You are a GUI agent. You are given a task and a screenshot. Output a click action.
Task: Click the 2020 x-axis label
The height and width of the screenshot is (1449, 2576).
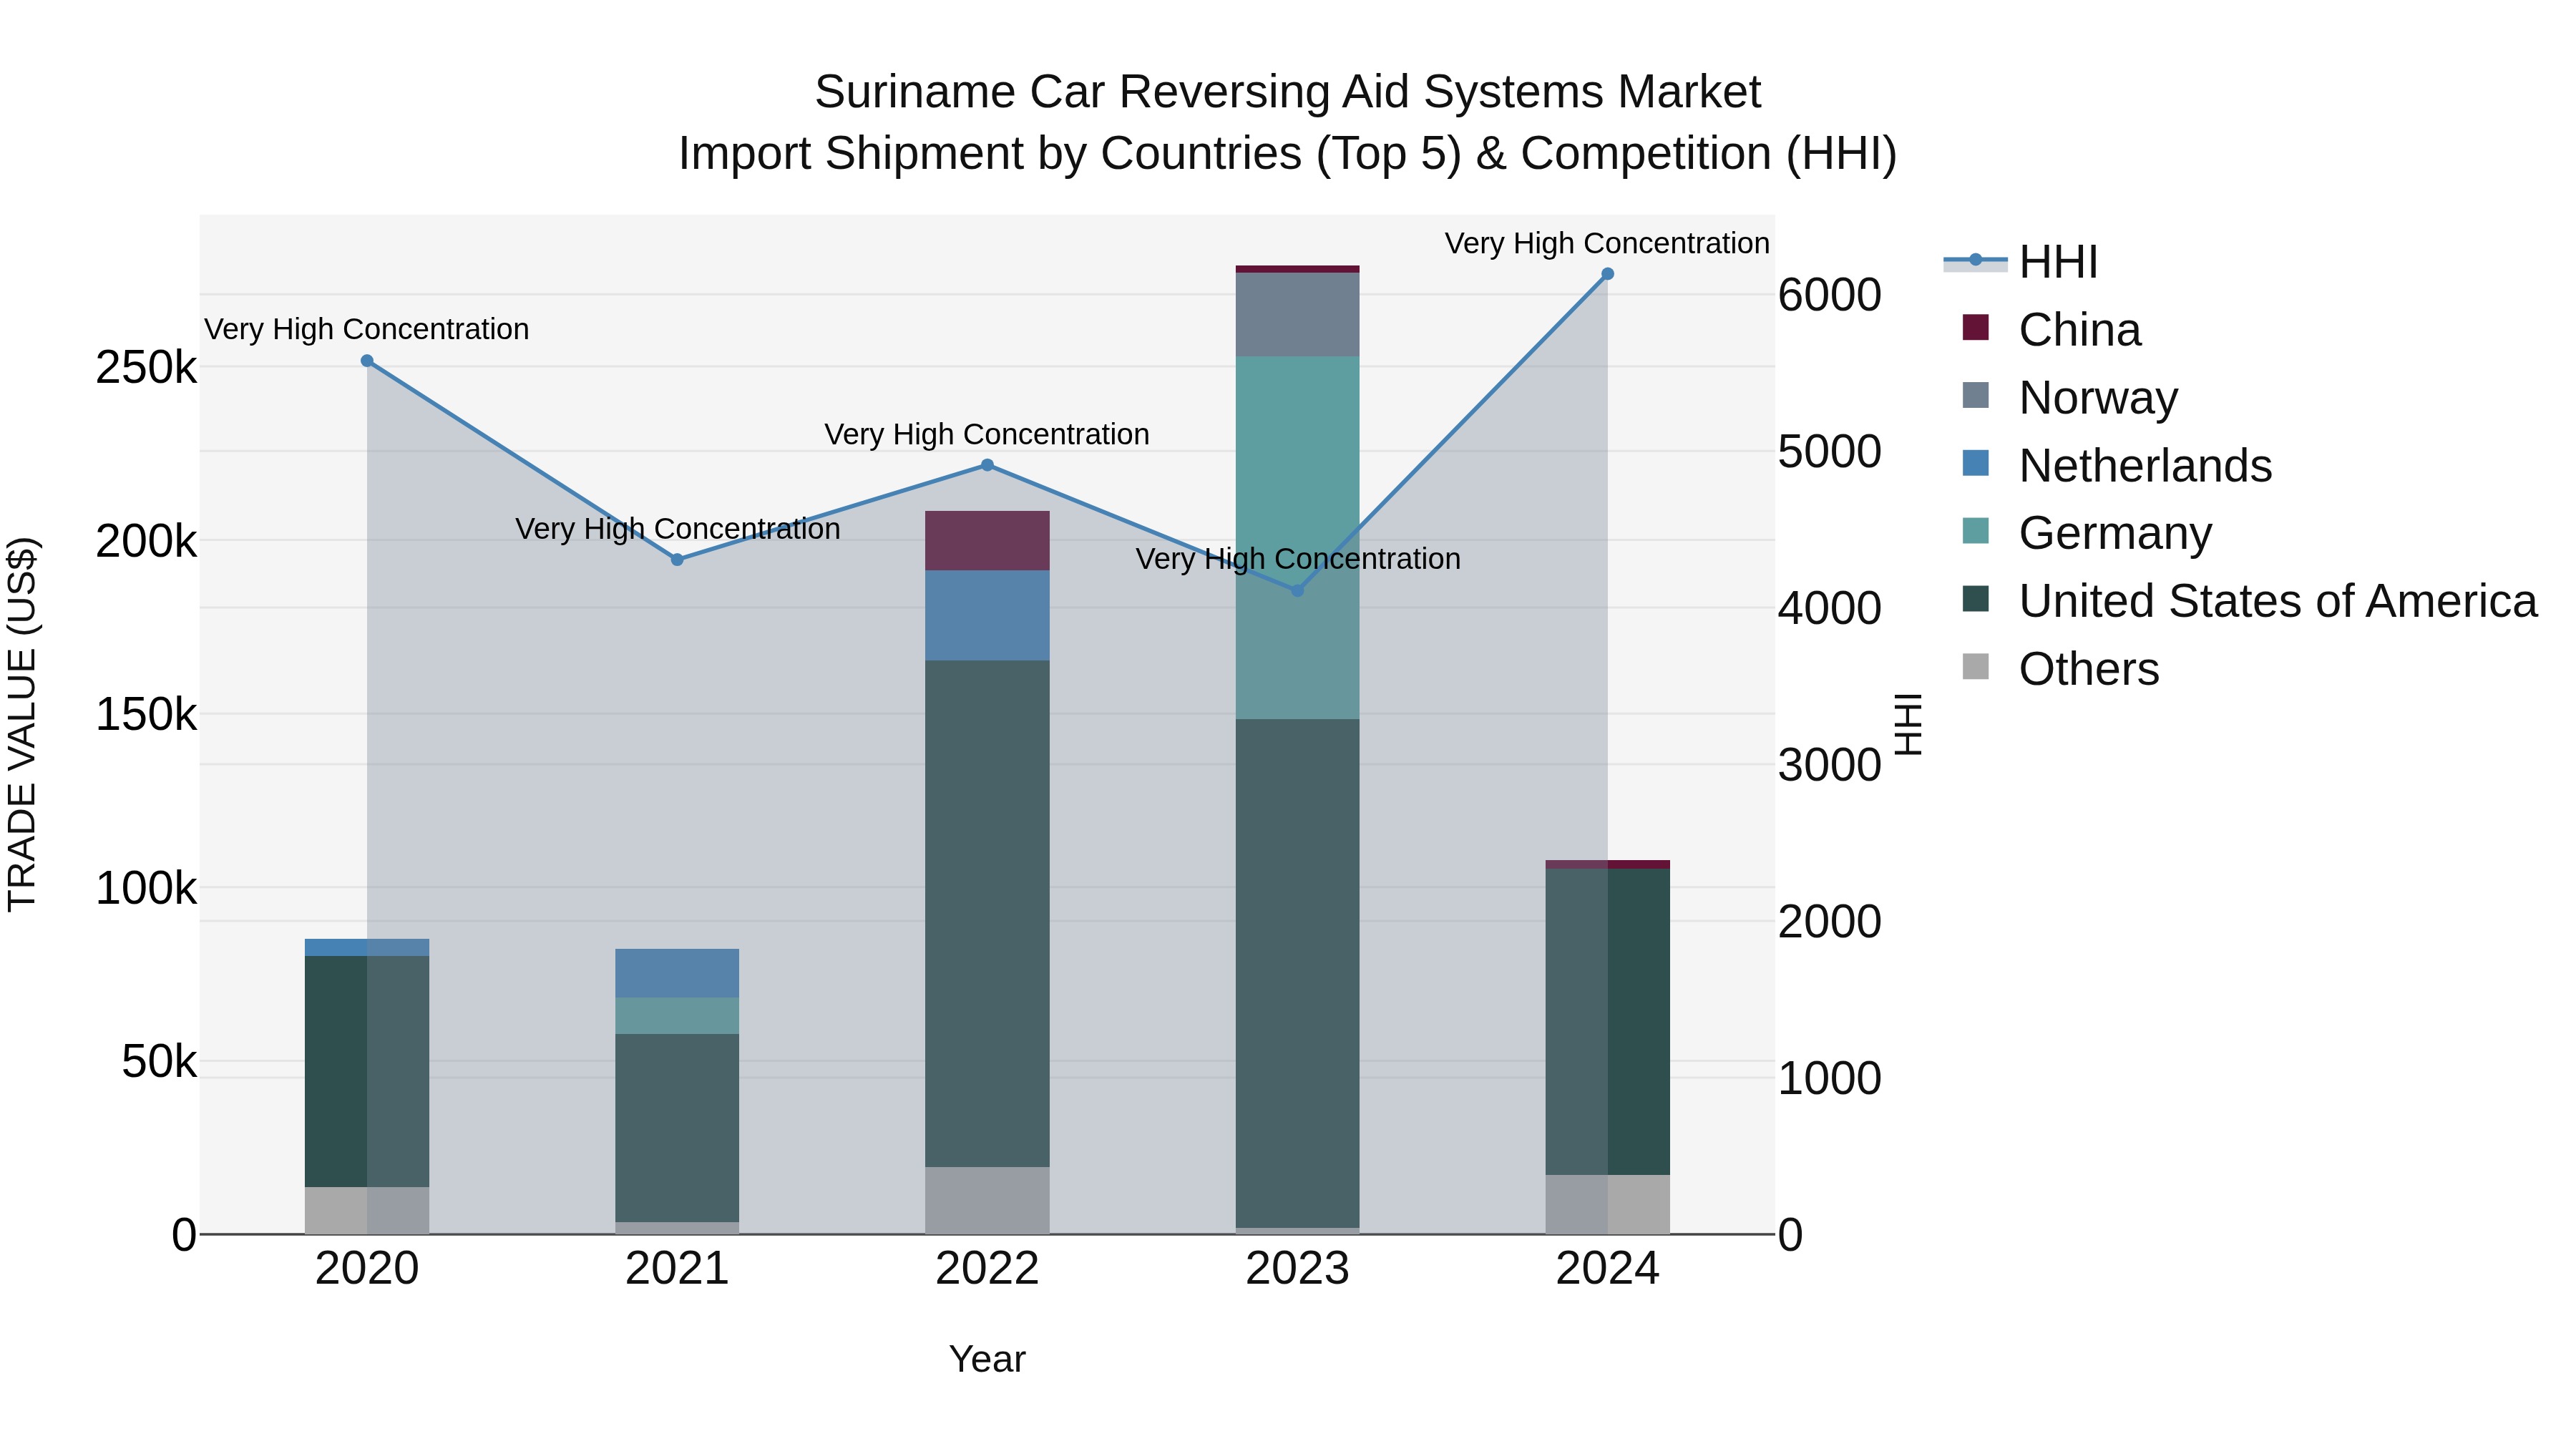(x=367, y=1269)
